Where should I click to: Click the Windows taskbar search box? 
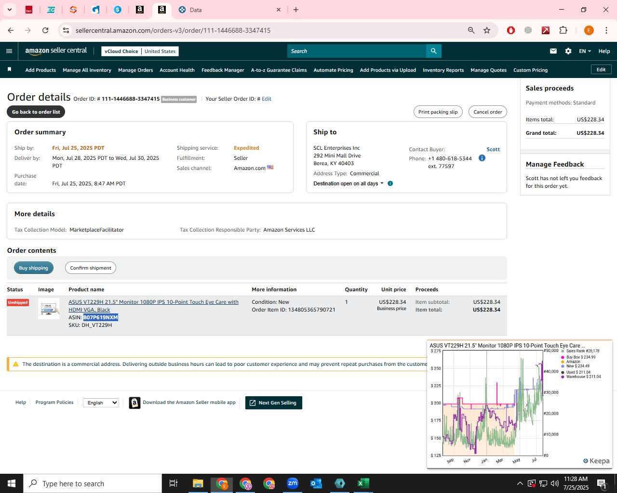pos(93,483)
